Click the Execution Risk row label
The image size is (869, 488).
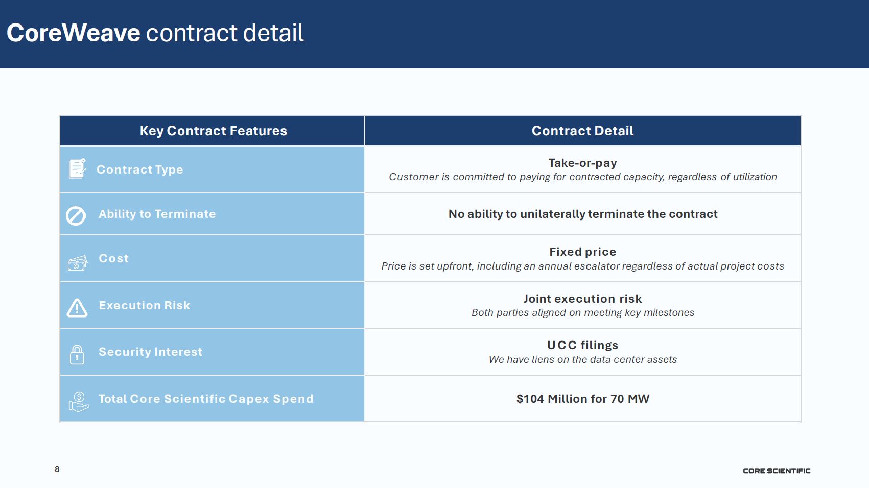tap(144, 305)
